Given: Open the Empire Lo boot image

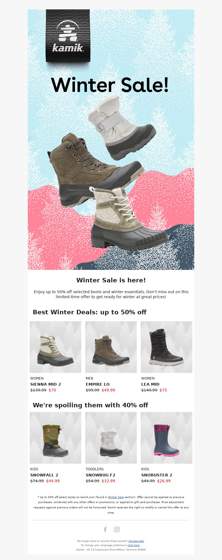Looking at the screenshot, I should pos(111,347).
